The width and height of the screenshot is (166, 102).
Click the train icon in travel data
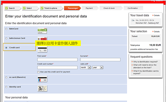tap(133, 20)
